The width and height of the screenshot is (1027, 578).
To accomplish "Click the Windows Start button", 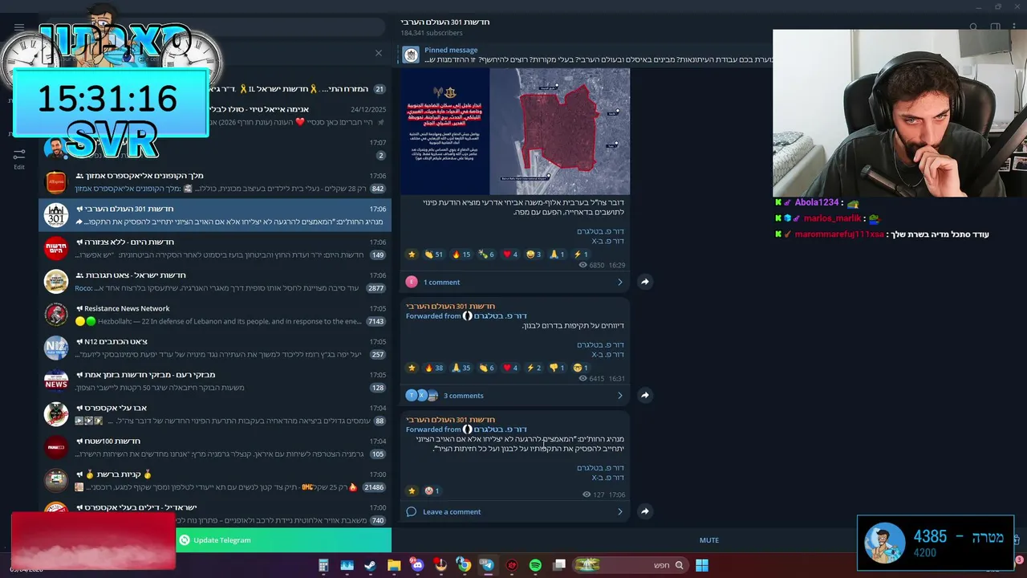I will pyautogui.click(x=702, y=565).
